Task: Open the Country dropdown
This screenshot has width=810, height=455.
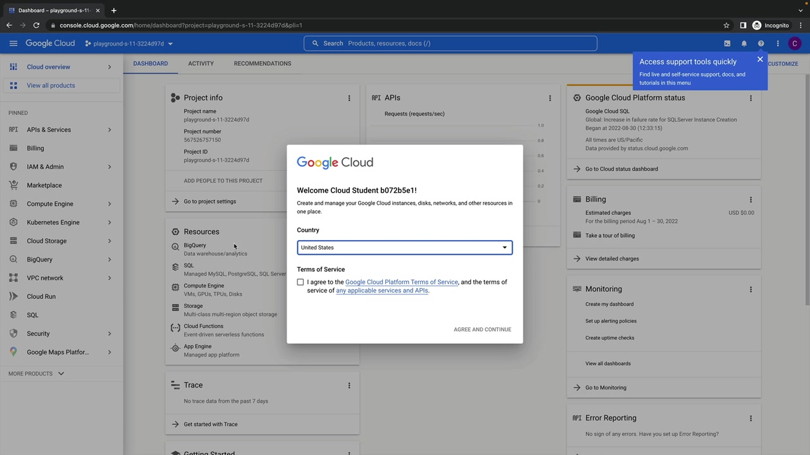Action: click(x=404, y=248)
